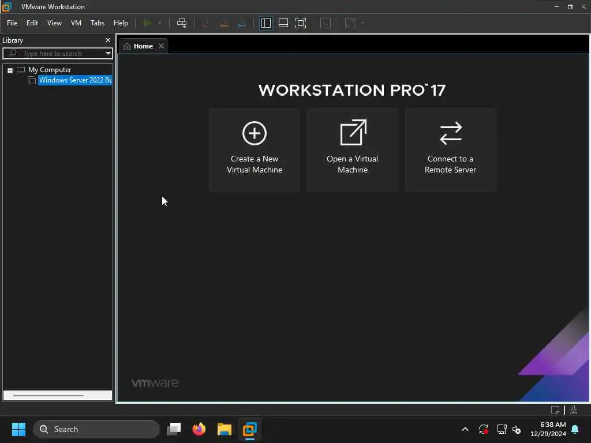Image resolution: width=591 pixels, height=443 pixels.
Task: Open the Help menu
Action: coord(121,23)
